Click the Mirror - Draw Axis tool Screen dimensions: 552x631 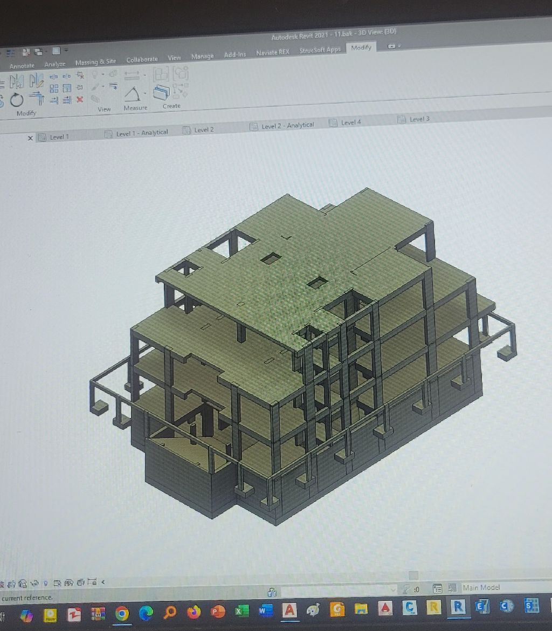[x=36, y=81]
